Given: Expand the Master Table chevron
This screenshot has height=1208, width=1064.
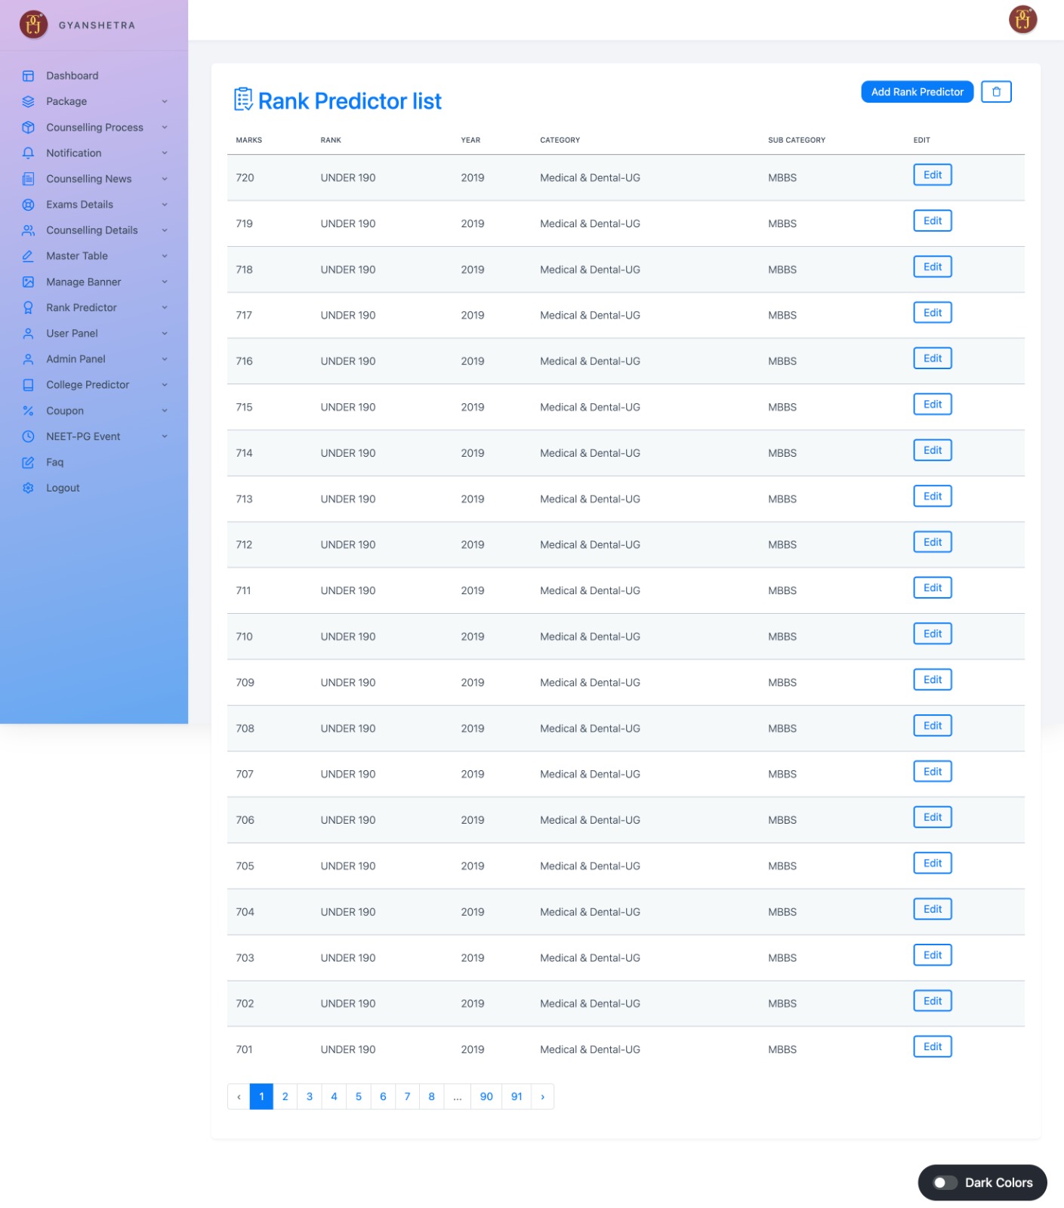Looking at the screenshot, I should coord(165,256).
